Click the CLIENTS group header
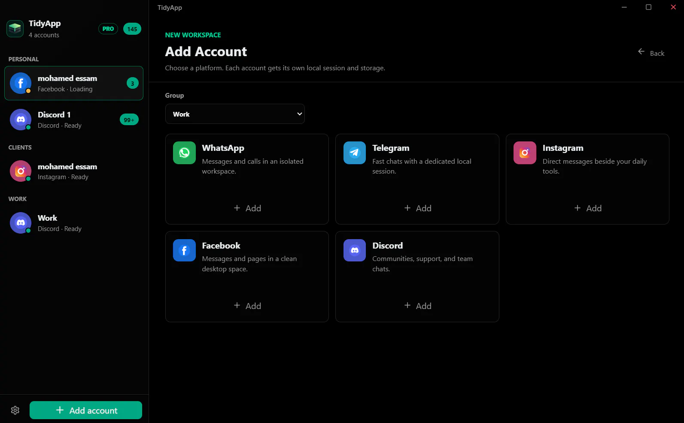This screenshot has height=423, width=684. pyautogui.click(x=20, y=147)
